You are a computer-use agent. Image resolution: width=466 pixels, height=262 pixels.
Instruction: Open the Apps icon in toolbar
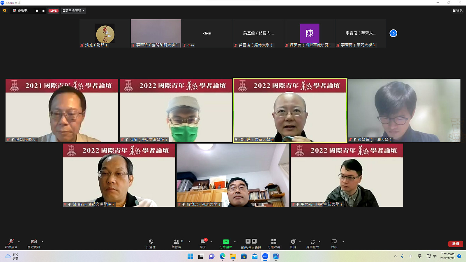click(313, 242)
